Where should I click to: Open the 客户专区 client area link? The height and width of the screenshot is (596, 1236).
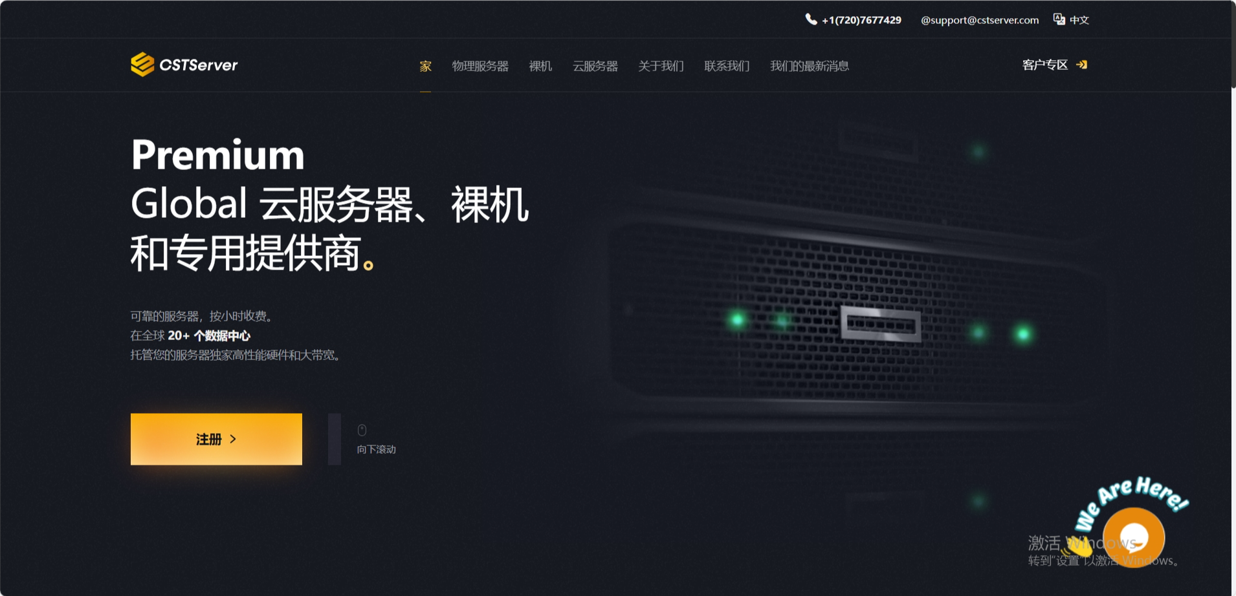coord(1044,65)
